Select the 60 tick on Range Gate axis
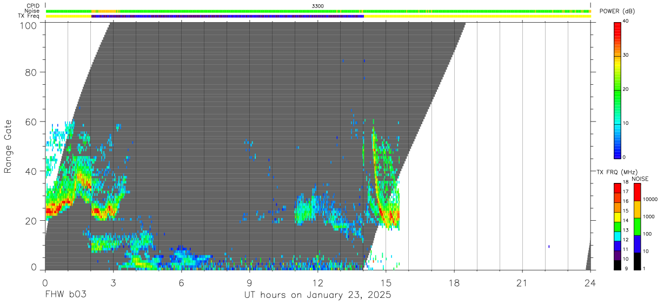 pos(31,121)
